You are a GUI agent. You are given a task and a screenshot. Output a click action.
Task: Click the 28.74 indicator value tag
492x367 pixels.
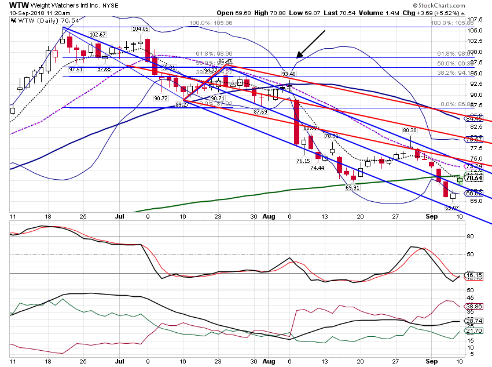click(x=474, y=321)
